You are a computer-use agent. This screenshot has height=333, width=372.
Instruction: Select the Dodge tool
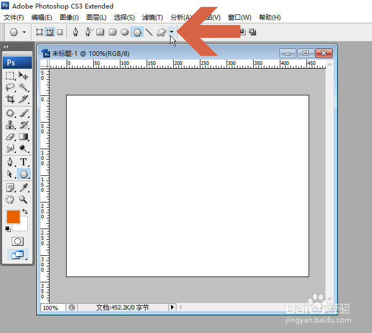pyautogui.click(x=23, y=149)
